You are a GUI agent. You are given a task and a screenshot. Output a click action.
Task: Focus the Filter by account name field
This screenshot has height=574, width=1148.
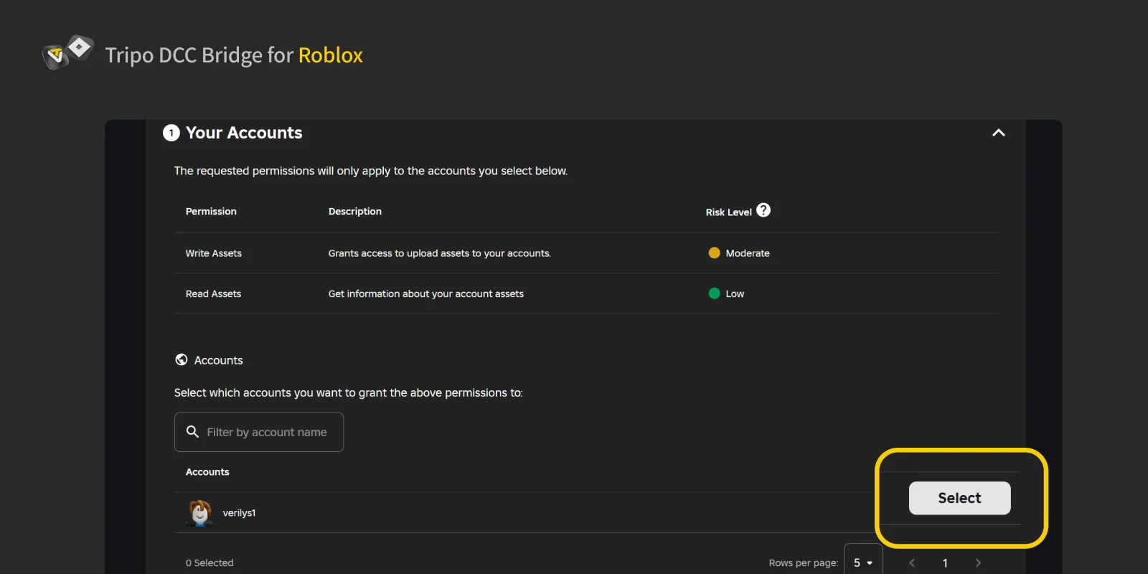(x=259, y=432)
